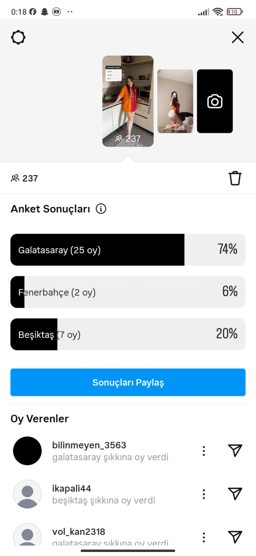
Task: Open story settings gear icon
Action: pos(18,37)
